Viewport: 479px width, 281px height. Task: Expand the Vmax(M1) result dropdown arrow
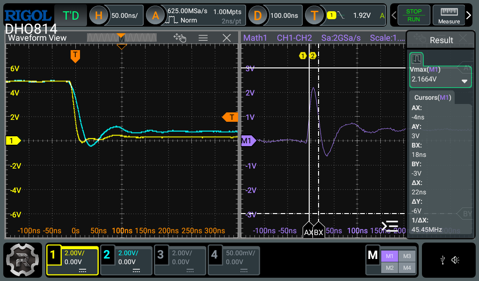click(464, 81)
